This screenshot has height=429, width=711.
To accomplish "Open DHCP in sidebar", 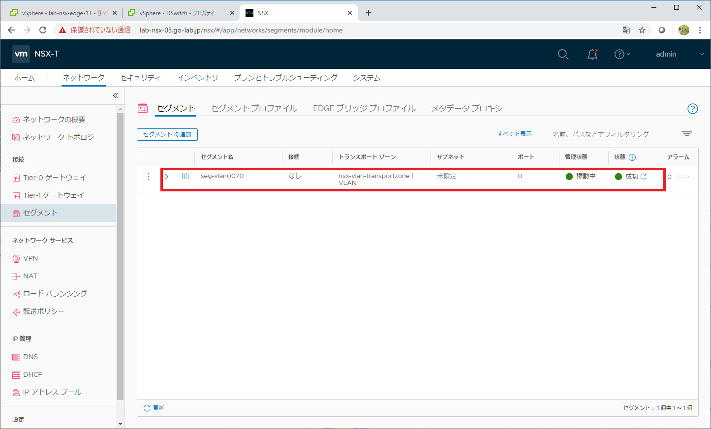I will point(28,374).
